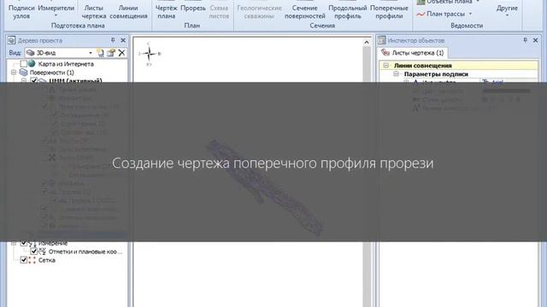Click the Подписи узлов ribbon button
Viewport: 547px width, 307px height.
(x=21, y=11)
